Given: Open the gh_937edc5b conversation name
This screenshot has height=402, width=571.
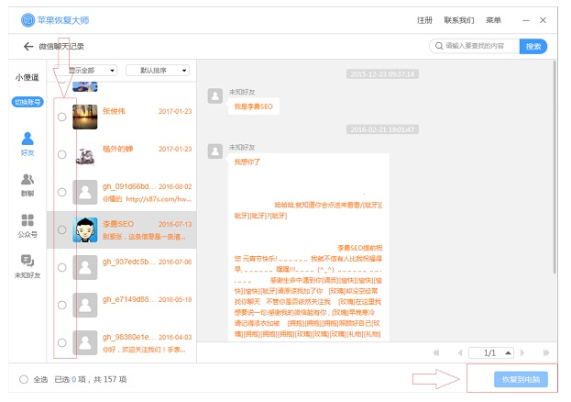Looking at the screenshot, I should pyautogui.click(x=128, y=262).
